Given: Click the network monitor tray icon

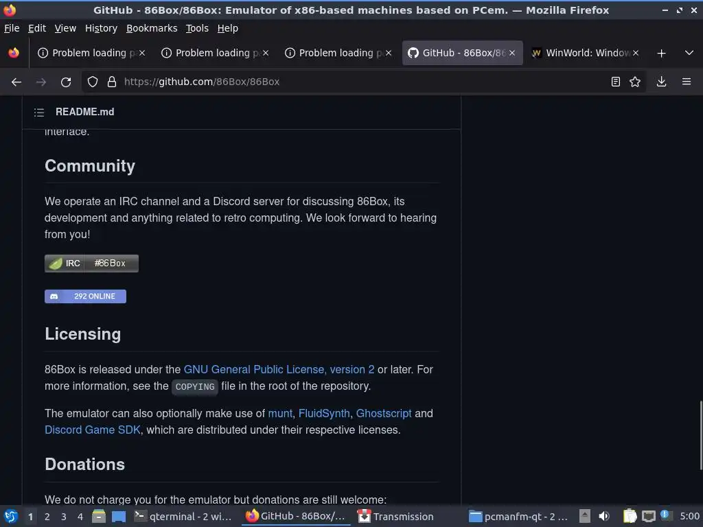Looking at the screenshot, I should 648,516.
